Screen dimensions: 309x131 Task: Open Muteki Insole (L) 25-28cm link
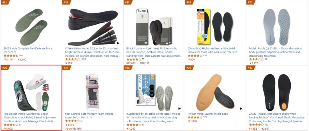[x=276, y=52]
